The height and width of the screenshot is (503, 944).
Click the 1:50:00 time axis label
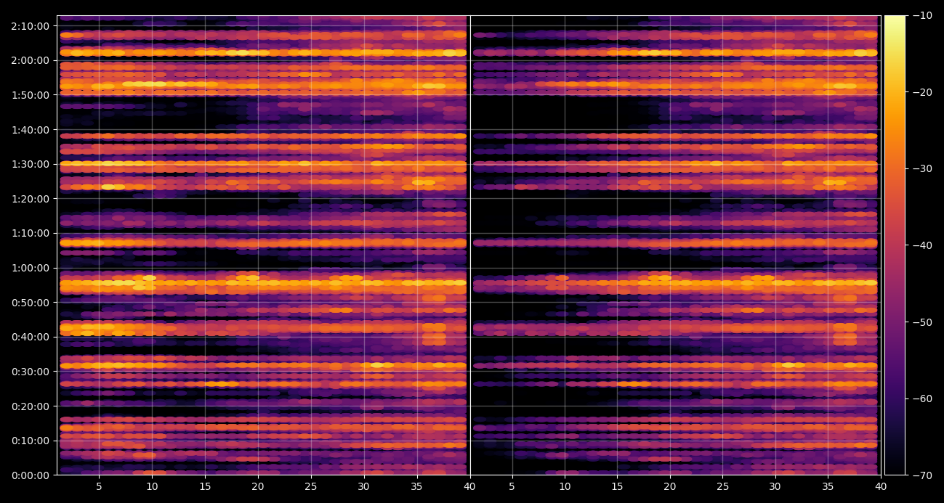coord(31,95)
